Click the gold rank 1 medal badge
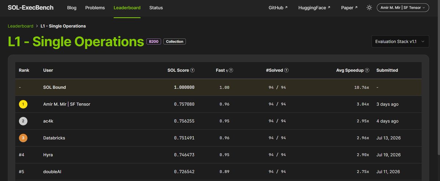Viewport: 440px width, 181px height. tap(23, 104)
